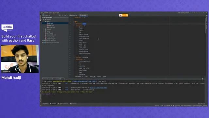Viewport: 209px width, 118px height.
Task: Click the search everywhere magnifier icon
Action: click(x=206, y=13)
